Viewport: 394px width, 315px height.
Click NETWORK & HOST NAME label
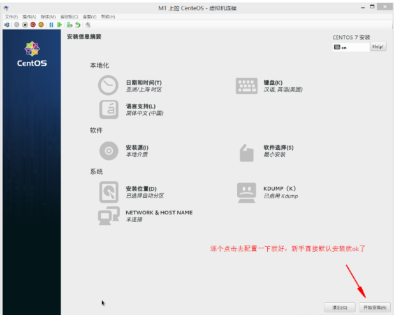(x=159, y=212)
